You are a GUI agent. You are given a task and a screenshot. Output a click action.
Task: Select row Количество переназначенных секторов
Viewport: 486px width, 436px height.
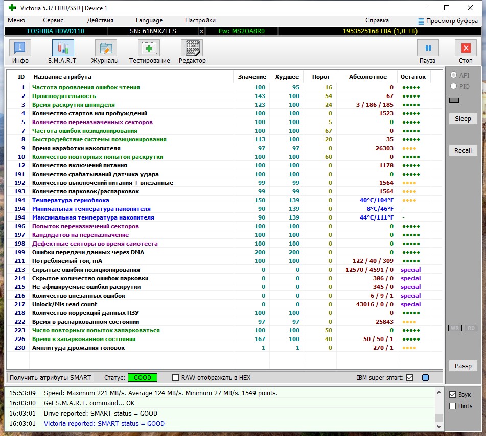pyautogui.click(x=224, y=122)
